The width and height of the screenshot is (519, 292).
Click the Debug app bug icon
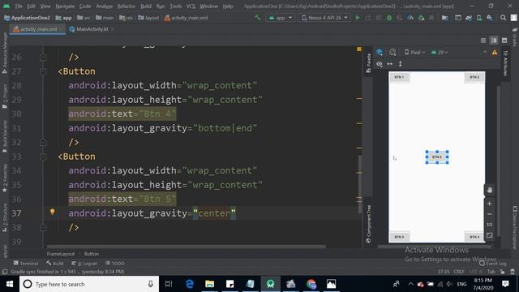pyautogui.click(x=389, y=18)
